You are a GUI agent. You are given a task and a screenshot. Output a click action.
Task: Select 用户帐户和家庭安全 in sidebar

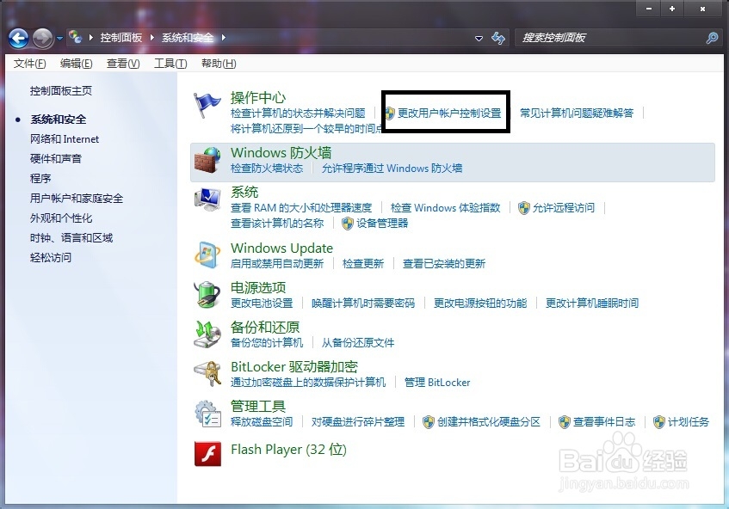point(77,199)
